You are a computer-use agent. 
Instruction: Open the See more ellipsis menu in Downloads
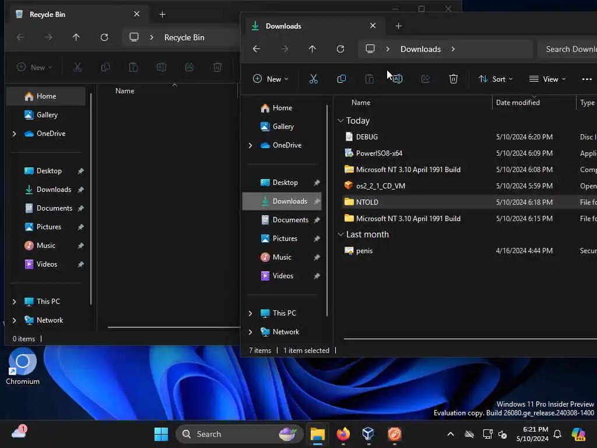(587, 79)
